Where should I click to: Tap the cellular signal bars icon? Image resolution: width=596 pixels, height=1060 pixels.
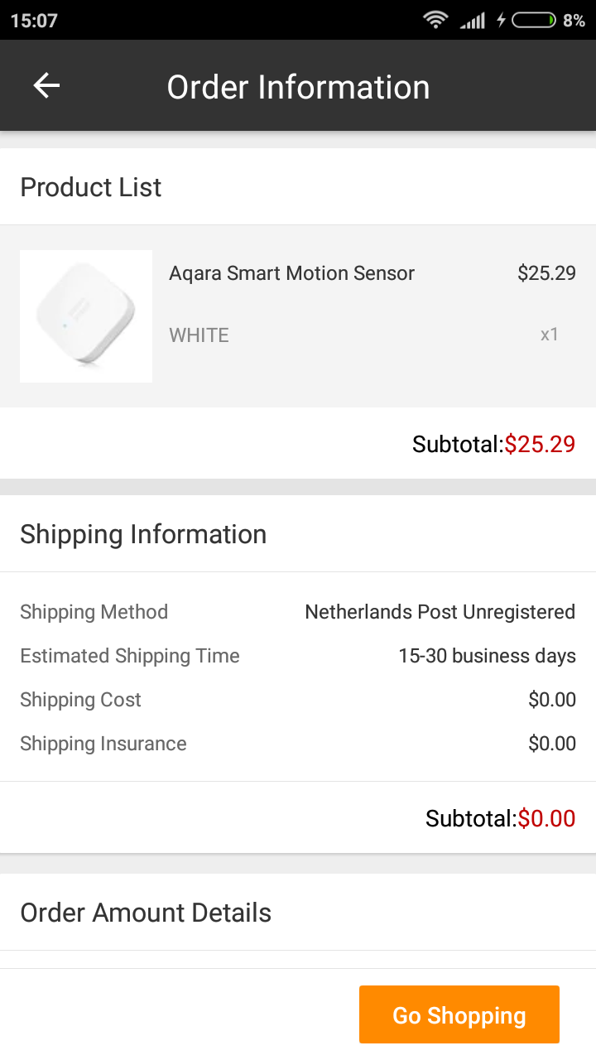(x=473, y=20)
